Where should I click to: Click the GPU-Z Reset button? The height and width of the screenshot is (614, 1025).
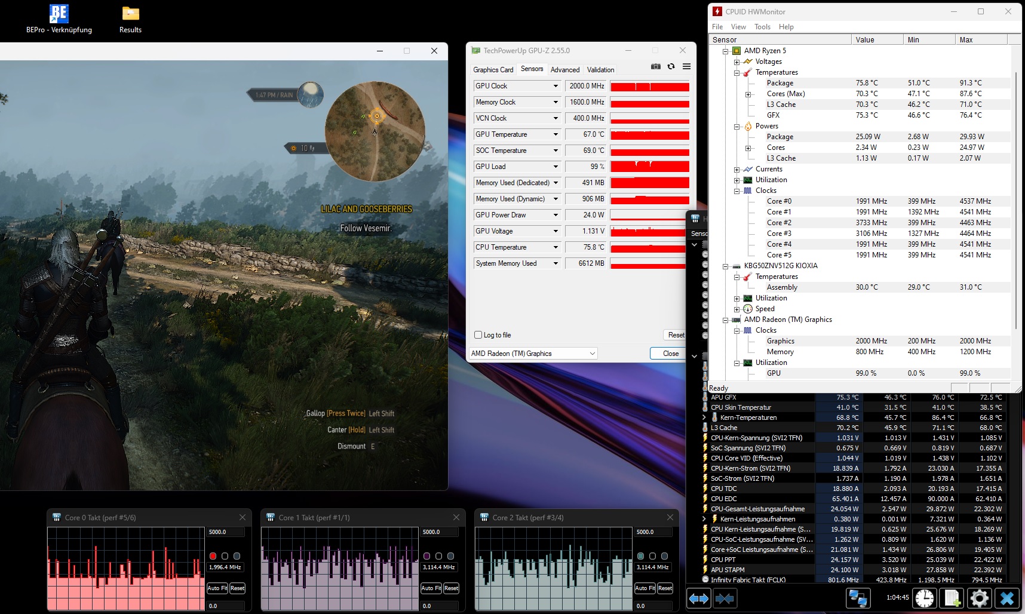[x=676, y=335]
